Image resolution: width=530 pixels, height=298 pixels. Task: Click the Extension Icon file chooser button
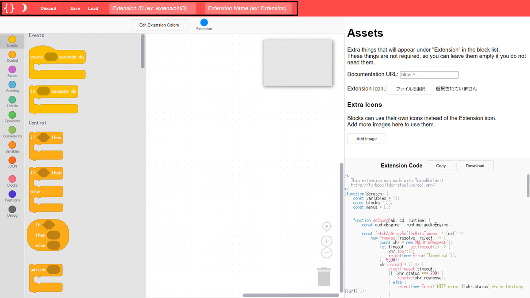[410, 89]
